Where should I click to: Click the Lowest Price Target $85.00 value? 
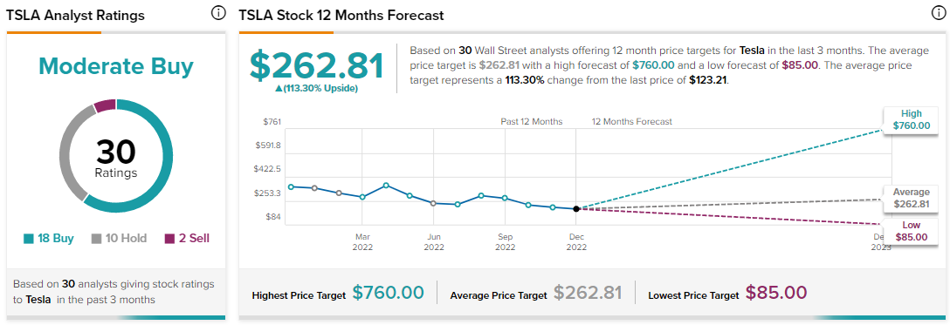coord(776,293)
